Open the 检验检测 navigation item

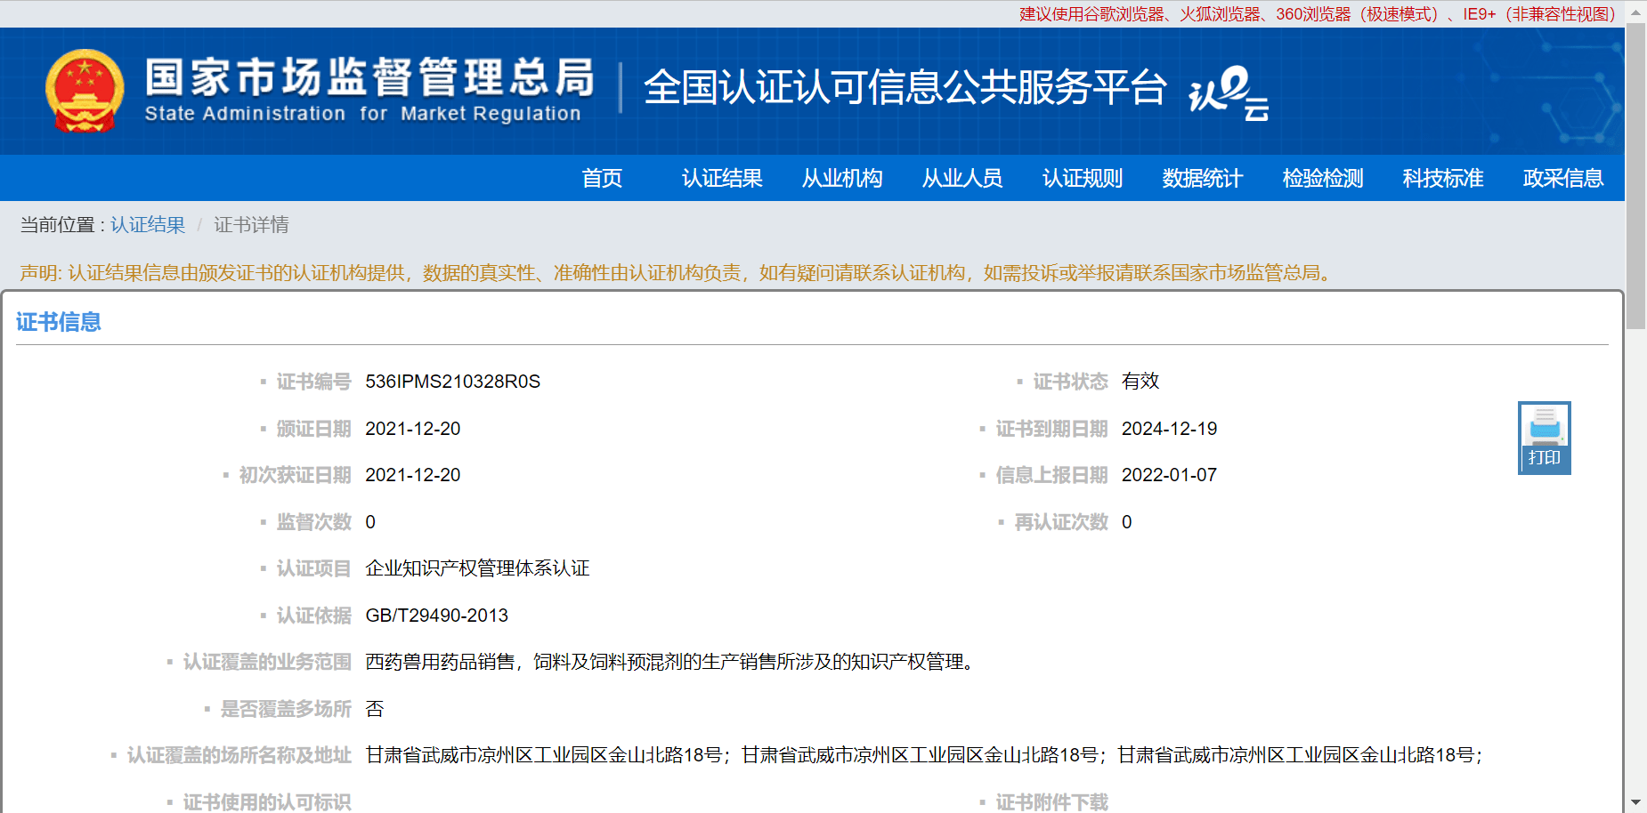pos(1323,178)
